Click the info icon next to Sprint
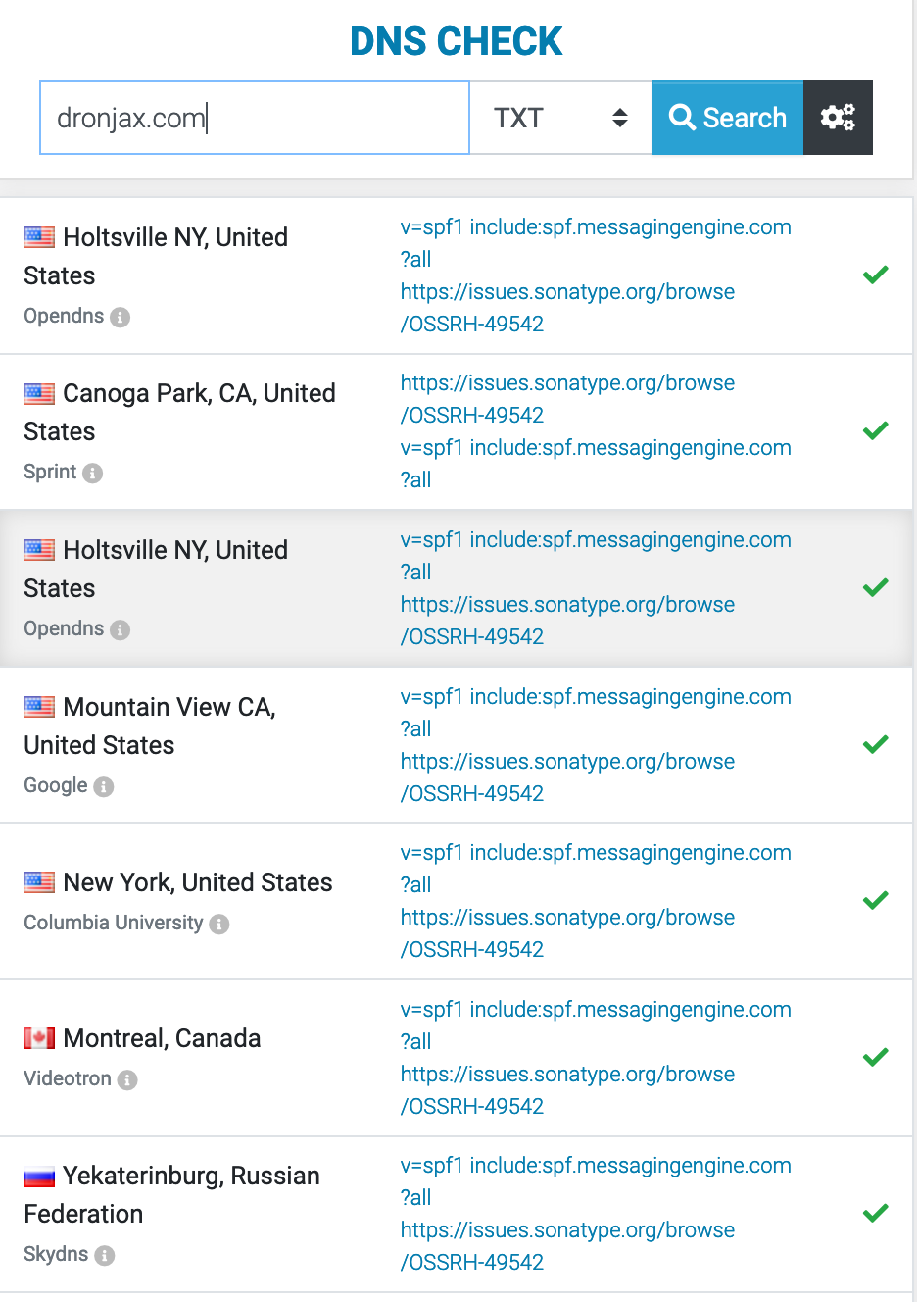Screen dimensions: 917x1302 tap(93, 474)
